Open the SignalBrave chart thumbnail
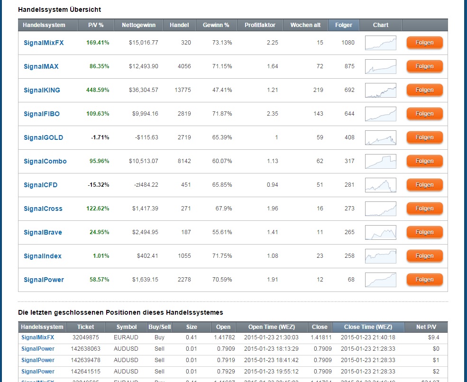 (x=380, y=232)
